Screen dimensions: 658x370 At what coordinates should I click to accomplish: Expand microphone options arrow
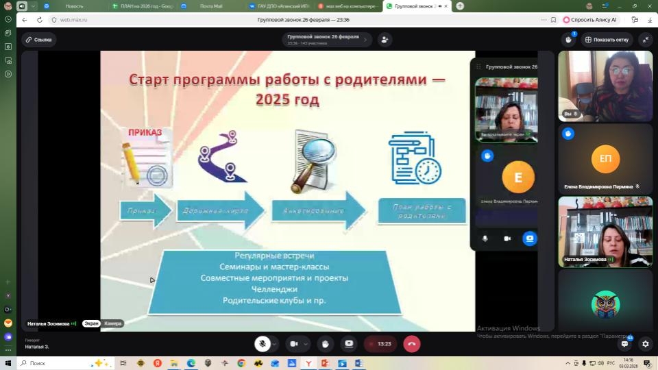[x=274, y=344]
